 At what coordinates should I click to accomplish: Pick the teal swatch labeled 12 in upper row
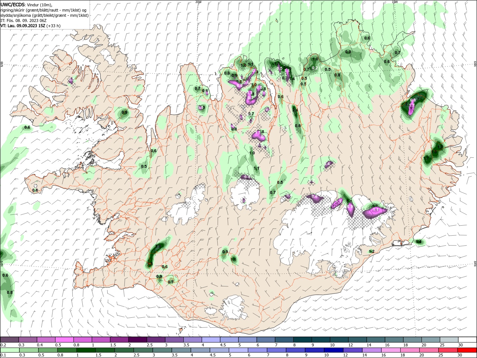pyautogui.click(x=358, y=340)
